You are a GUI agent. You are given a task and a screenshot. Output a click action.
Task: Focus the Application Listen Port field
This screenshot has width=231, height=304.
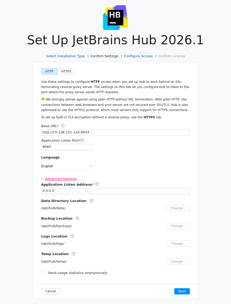pos(67,147)
